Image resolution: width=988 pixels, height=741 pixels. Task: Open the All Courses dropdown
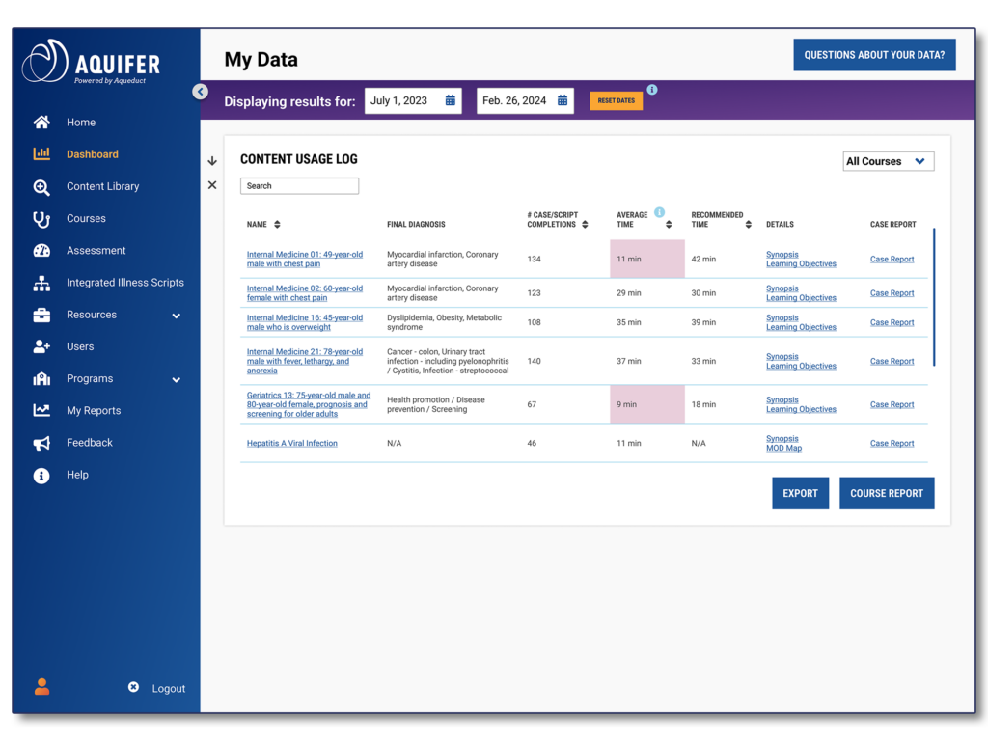888,161
